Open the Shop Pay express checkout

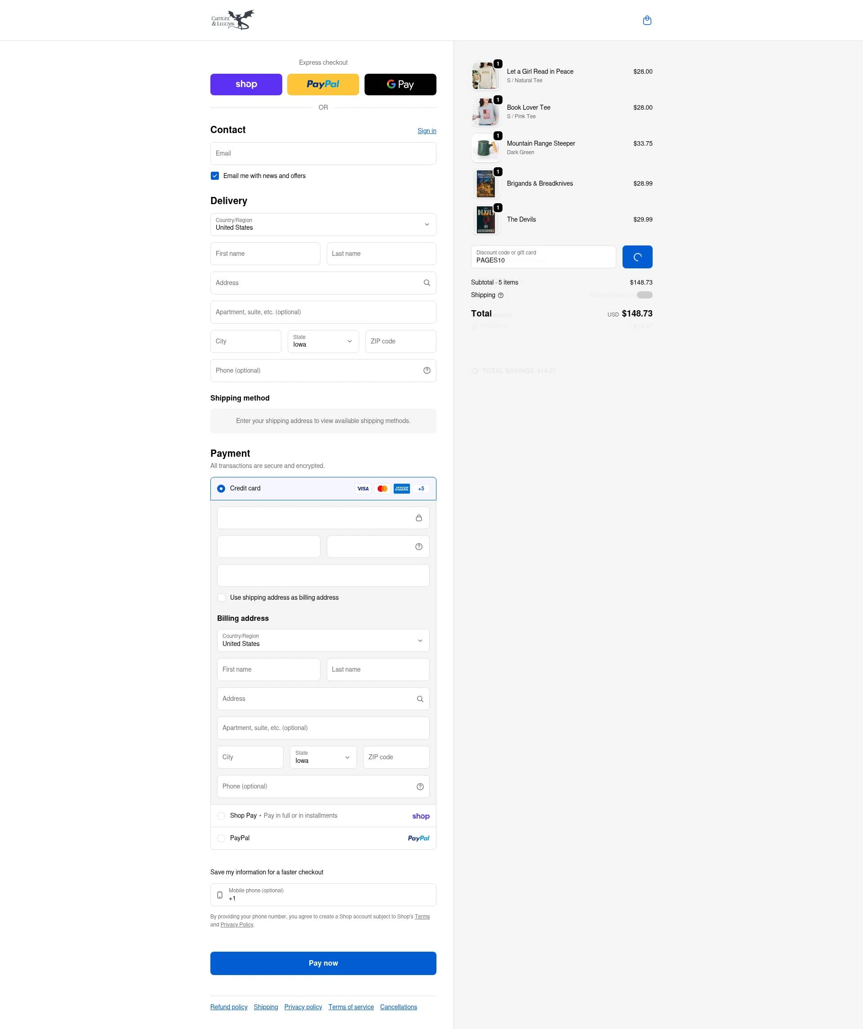tap(246, 84)
